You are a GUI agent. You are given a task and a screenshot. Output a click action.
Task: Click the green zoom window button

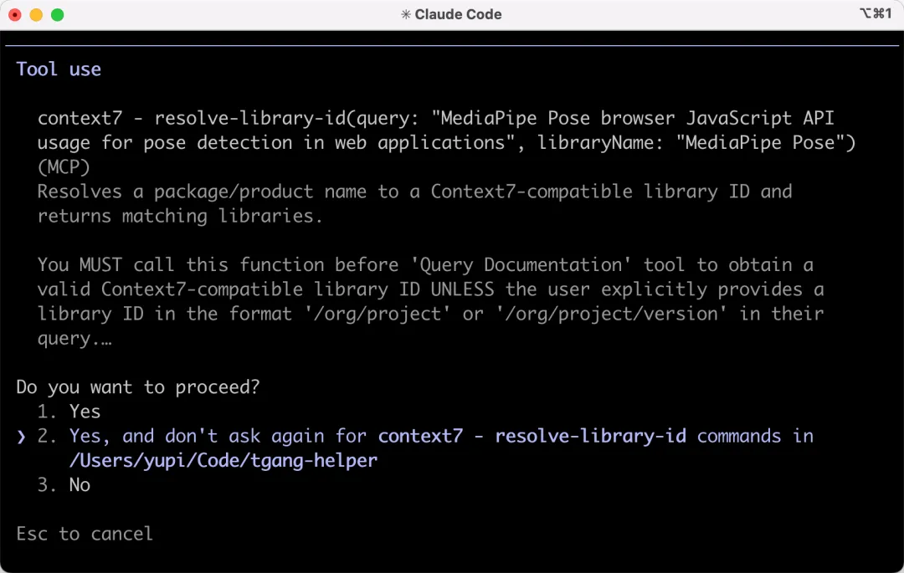tap(57, 14)
